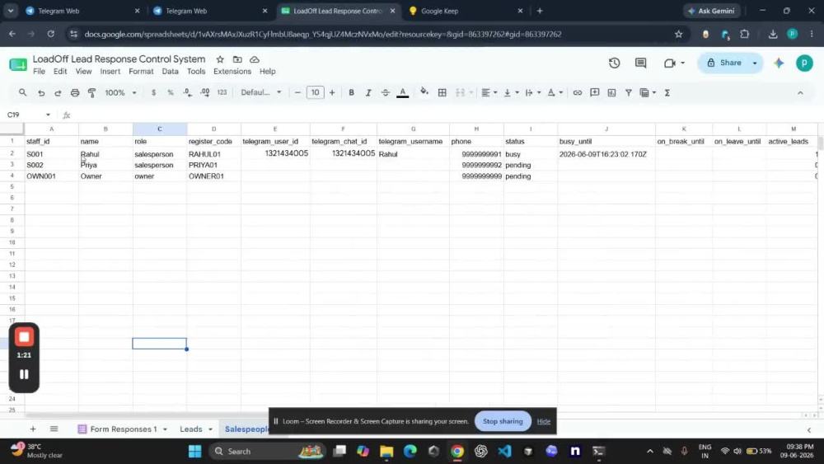
Task: Open the text color picker
Action: (403, 92)
